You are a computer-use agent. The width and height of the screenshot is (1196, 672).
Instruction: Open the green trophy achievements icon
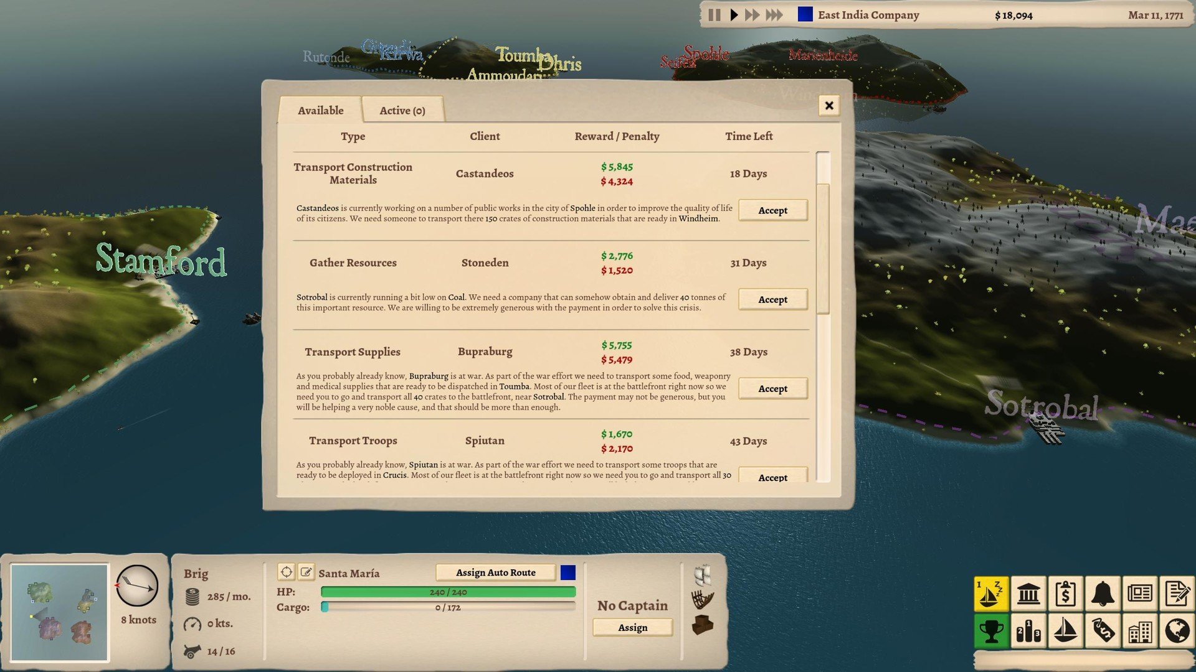[x=990, y=631]
